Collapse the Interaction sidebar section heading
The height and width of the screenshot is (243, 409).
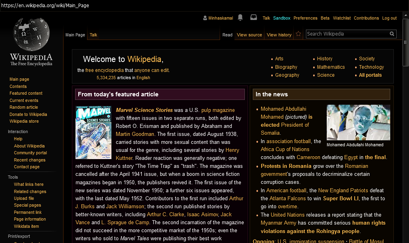pos(18,131)
